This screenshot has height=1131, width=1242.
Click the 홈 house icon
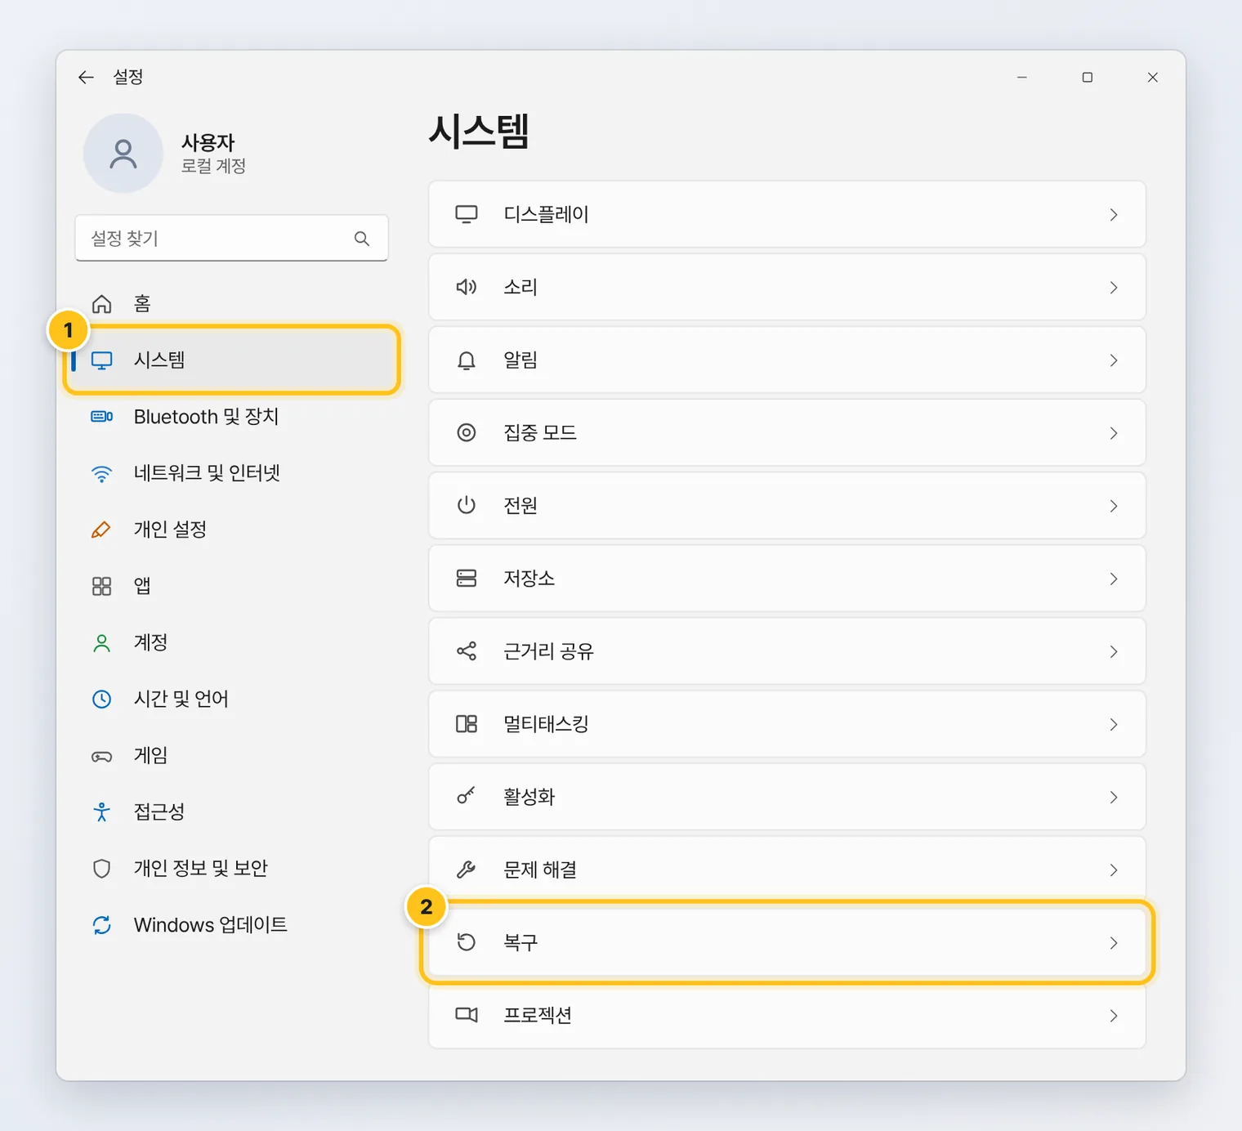pyautogui.click(x=101, y=304)
